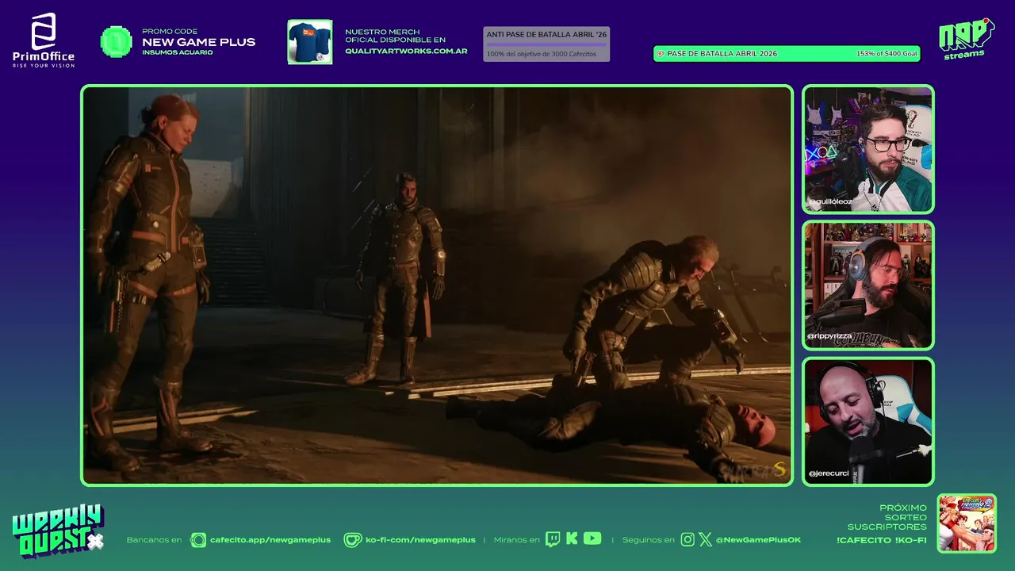Click the Weekly Quest logo

[x=57, y=530]
